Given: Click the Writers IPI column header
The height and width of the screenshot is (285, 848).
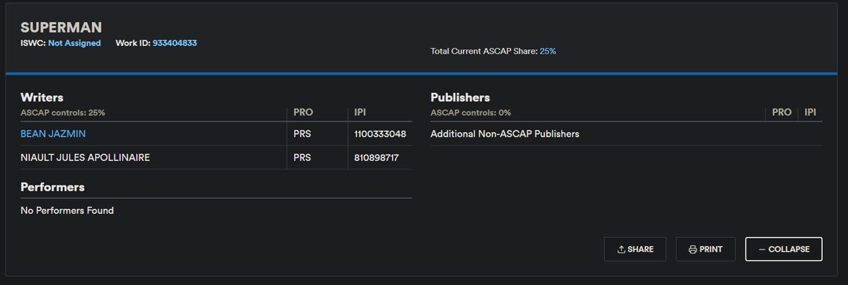Looking at the screenshot, I should [x=360, y=112].
